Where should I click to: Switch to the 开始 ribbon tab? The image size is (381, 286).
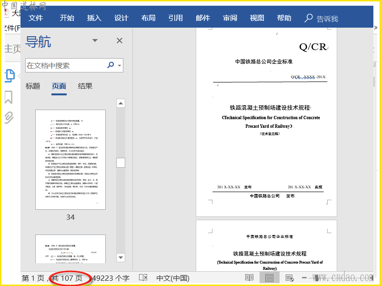coord(67,18)
